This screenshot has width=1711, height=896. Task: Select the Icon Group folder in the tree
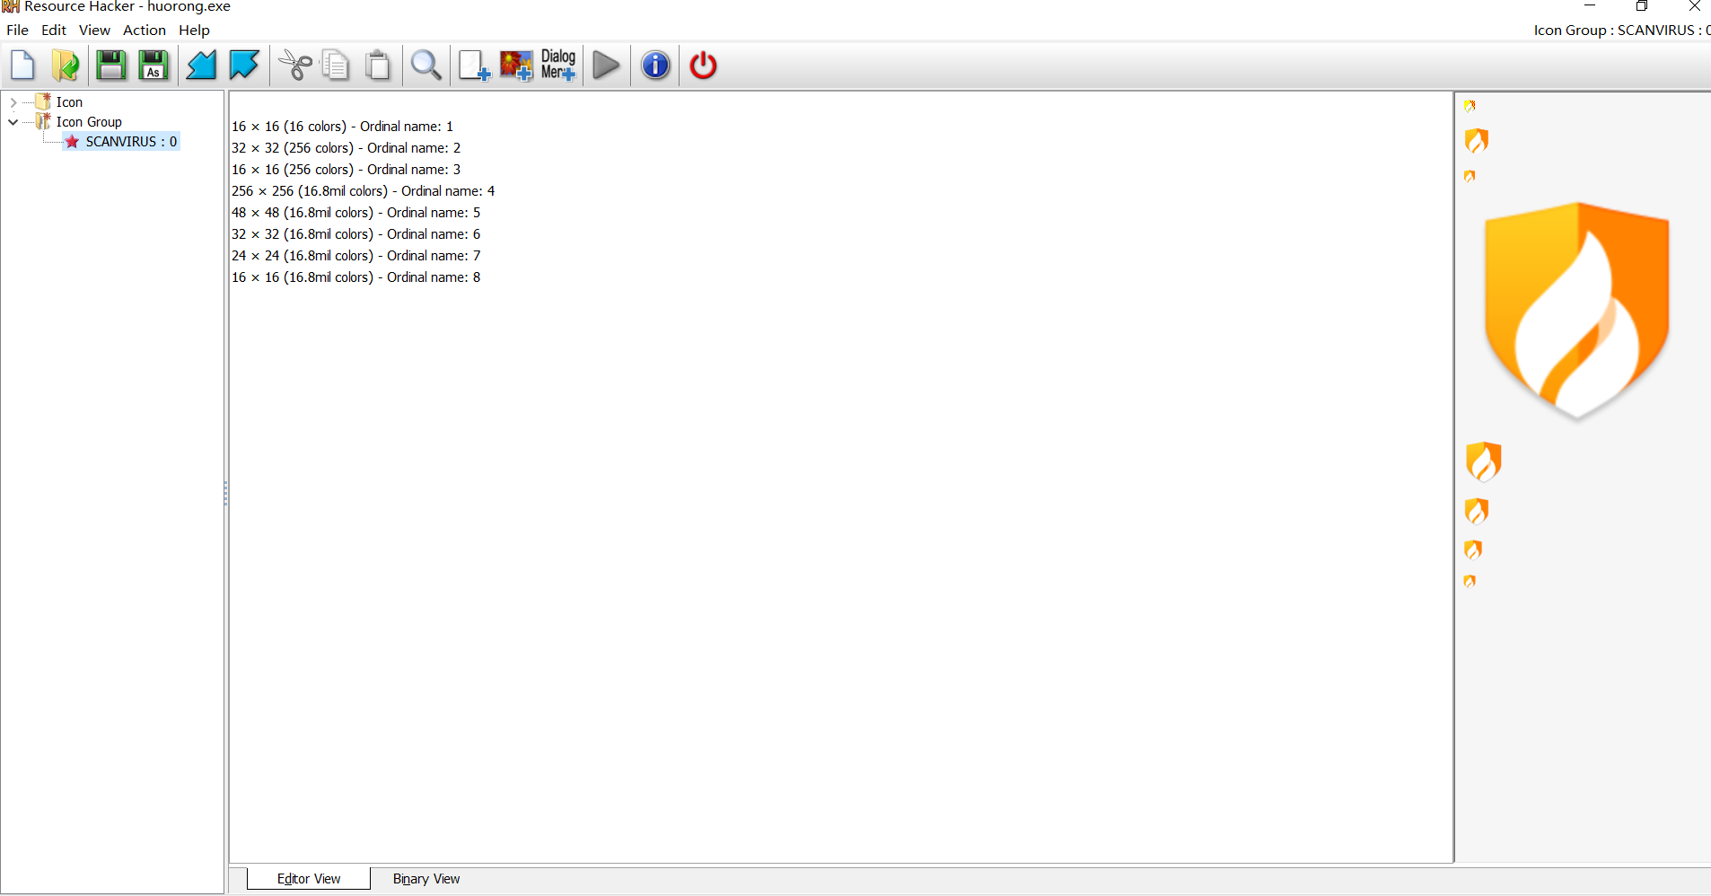click(x=89, y=122)
